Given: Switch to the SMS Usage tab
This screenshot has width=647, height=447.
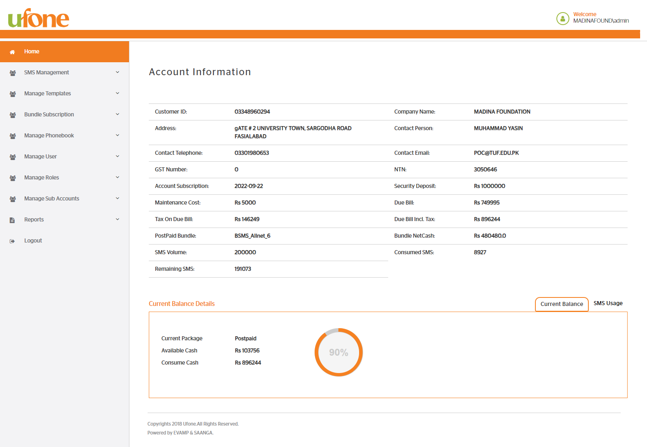Looking at the screenshot, I should tap(608, 304).
